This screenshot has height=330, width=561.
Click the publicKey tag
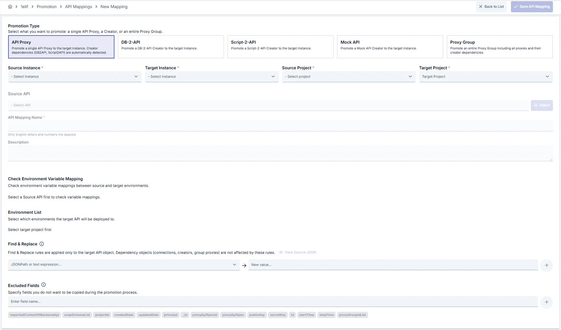click(257, 315)
